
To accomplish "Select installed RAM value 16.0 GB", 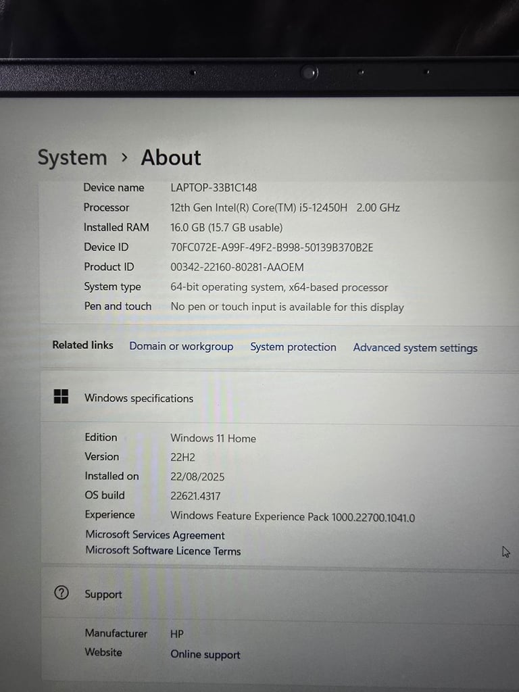I will point(226,227).
